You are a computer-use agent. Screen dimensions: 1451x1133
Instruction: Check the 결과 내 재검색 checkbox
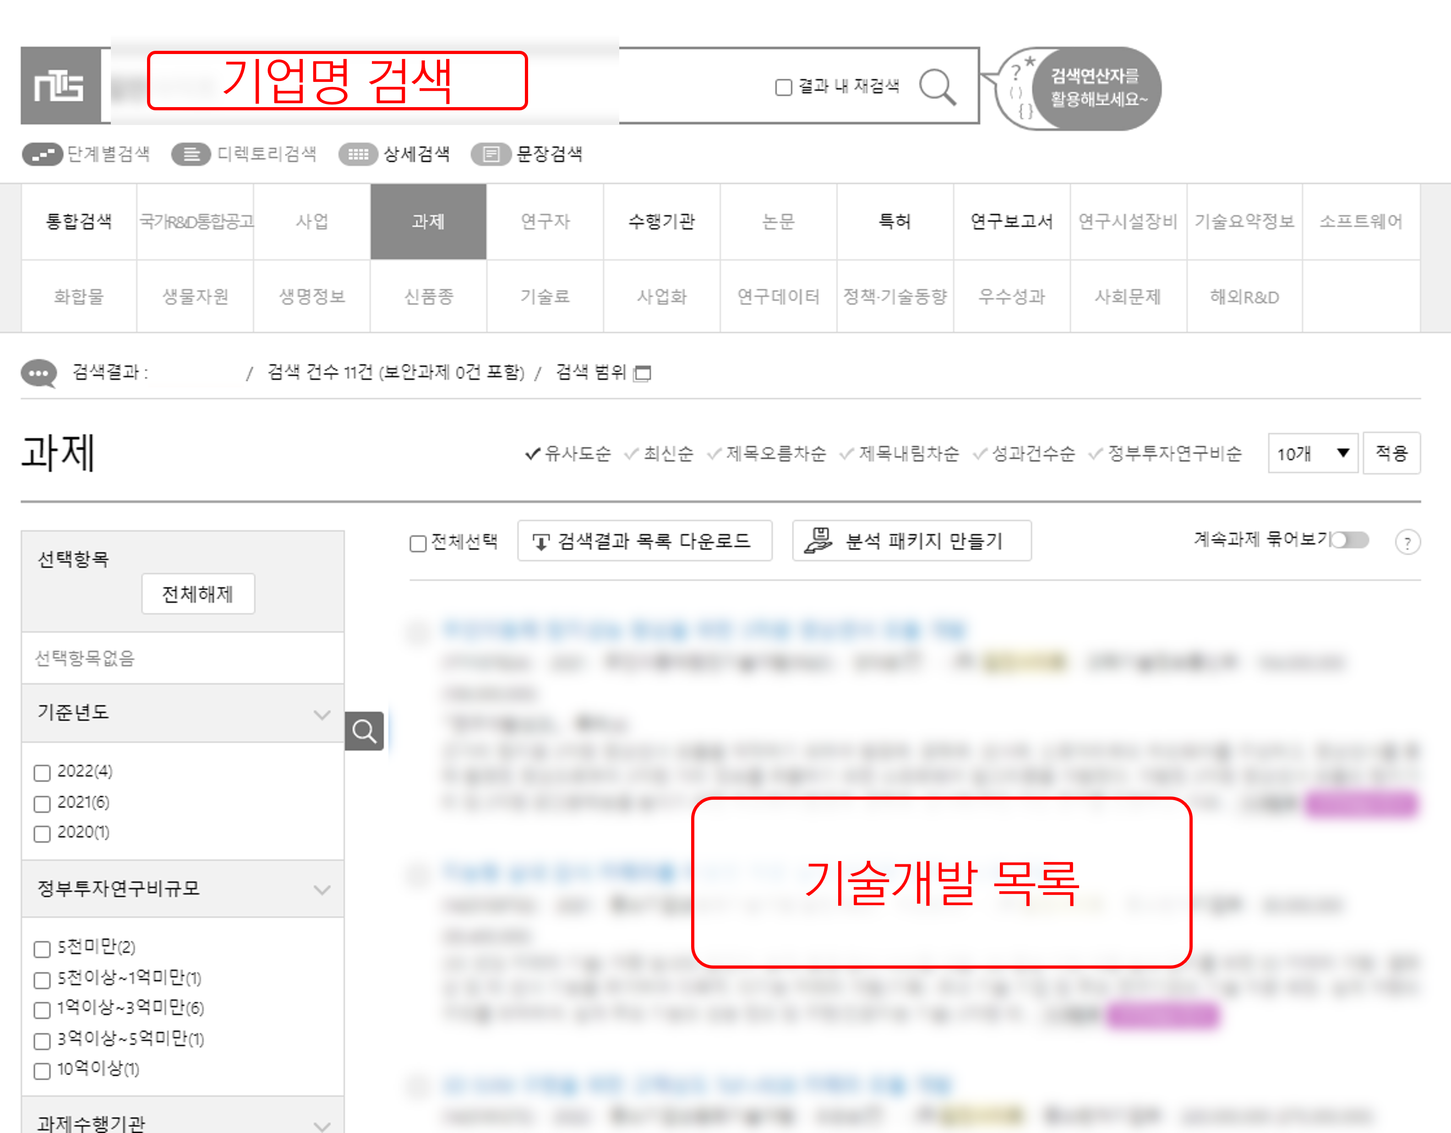pyautogui.click(x=783, y=87)
